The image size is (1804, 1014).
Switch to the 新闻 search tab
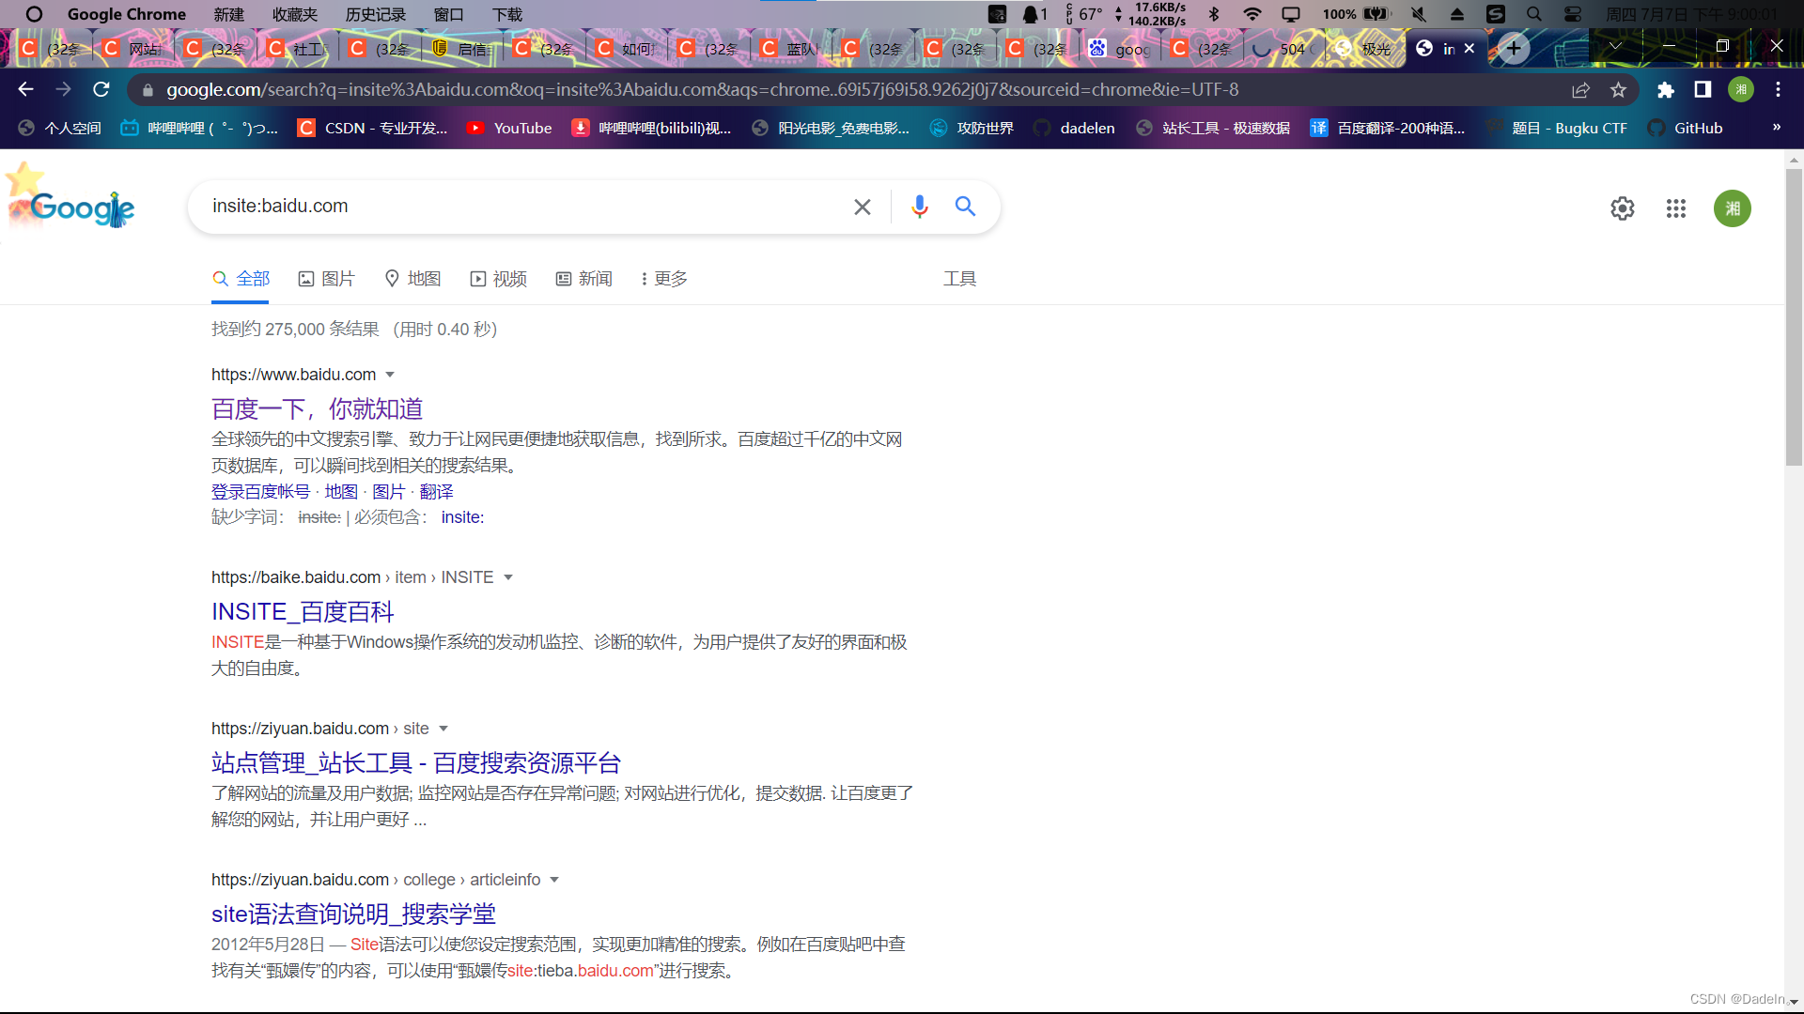pyautogui.click(x=583, y=279)
